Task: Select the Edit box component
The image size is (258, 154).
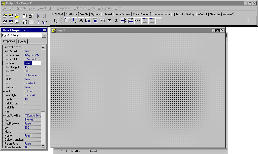Action: 88,21
